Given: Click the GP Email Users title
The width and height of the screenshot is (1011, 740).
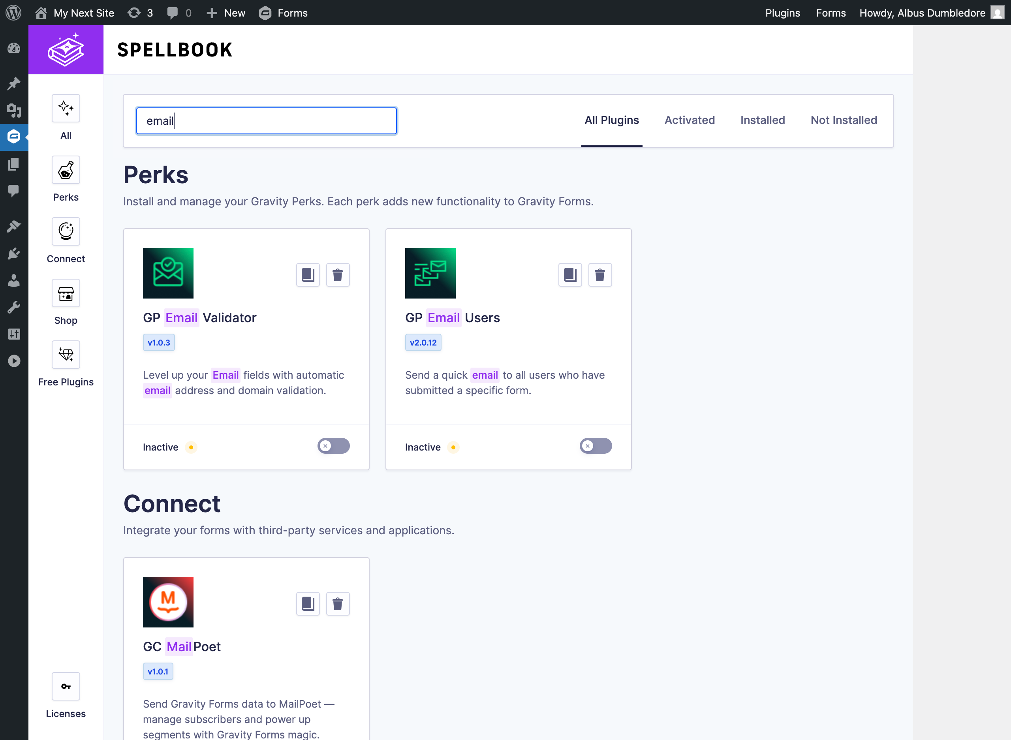Looking at the screenshot, I should [x=453, y=318].
